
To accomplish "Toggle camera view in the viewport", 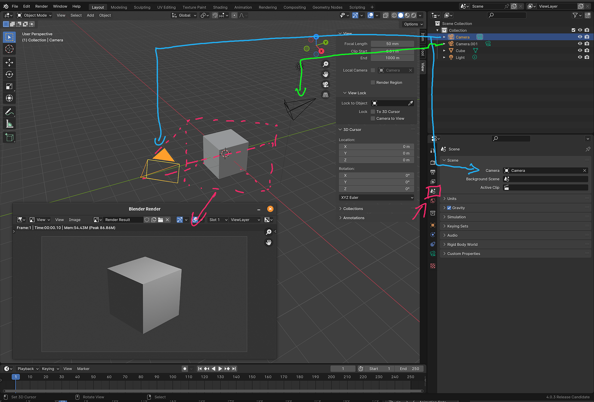I will [325, 84].
